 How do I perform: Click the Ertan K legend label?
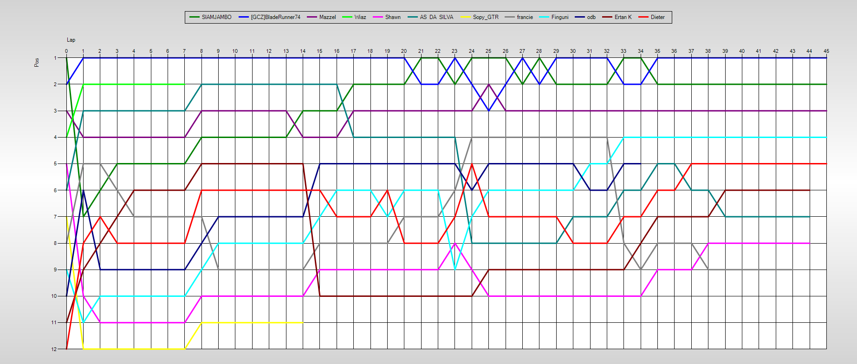pos(623,17)
